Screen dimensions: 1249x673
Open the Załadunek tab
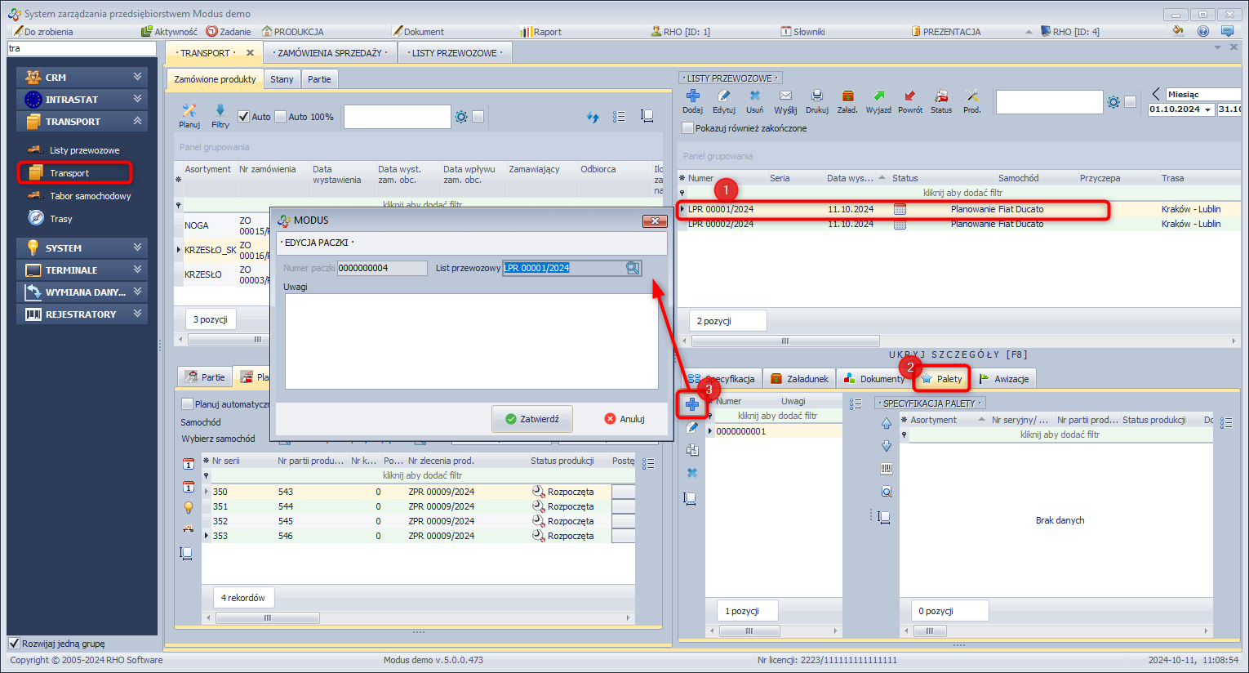tap(798, 379)
